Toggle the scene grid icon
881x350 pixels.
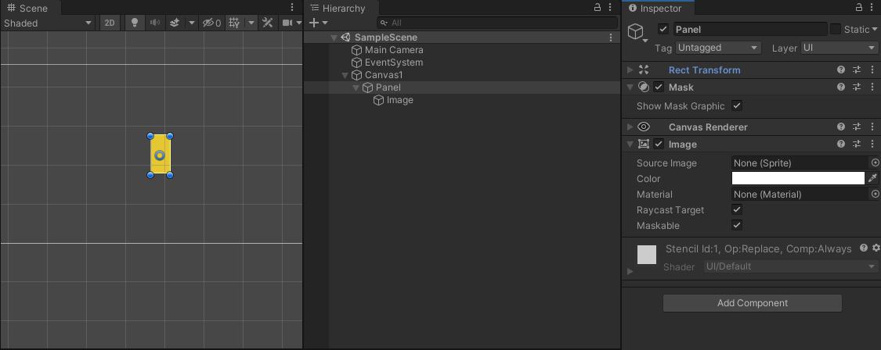pos(235,23)
